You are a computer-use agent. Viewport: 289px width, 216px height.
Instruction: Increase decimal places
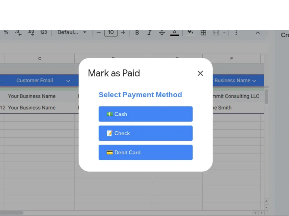tap(31, 33)
